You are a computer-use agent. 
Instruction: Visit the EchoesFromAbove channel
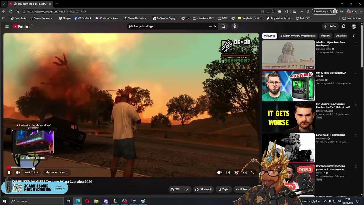[x=324, y=111]
